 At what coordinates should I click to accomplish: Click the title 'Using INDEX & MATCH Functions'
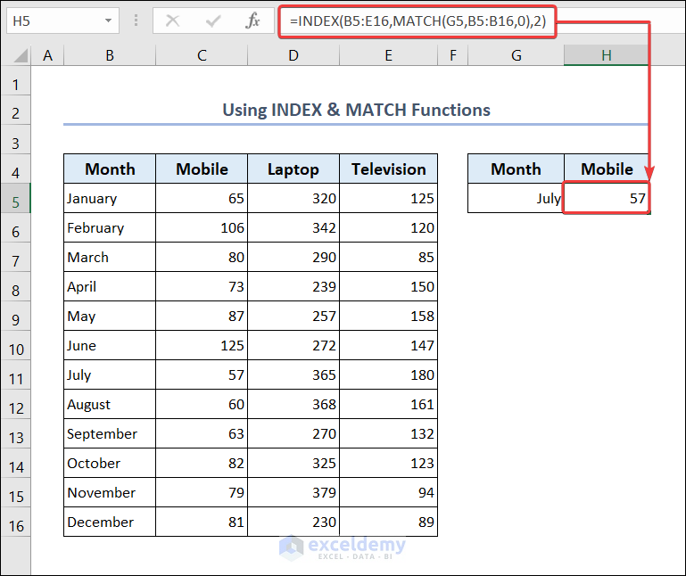pos(356,110)
